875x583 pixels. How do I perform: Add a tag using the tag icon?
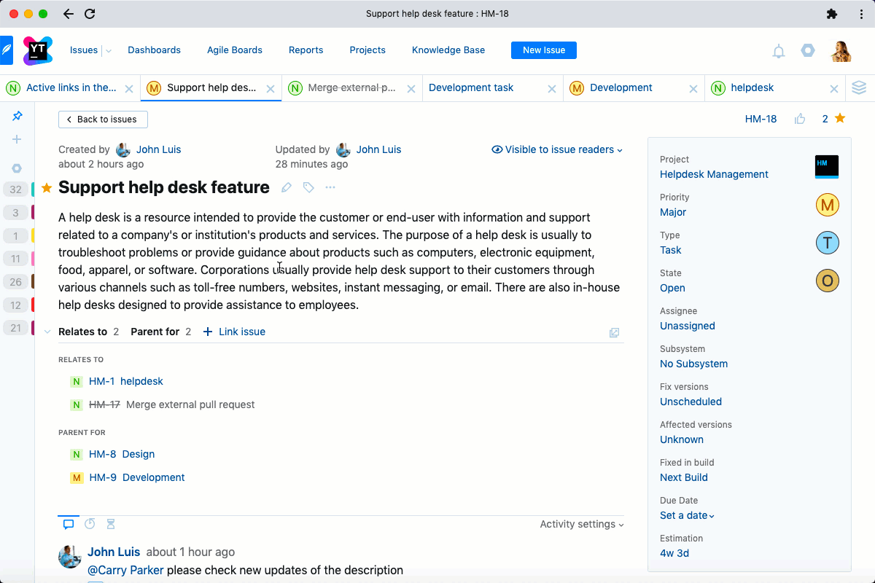point(308,187)
